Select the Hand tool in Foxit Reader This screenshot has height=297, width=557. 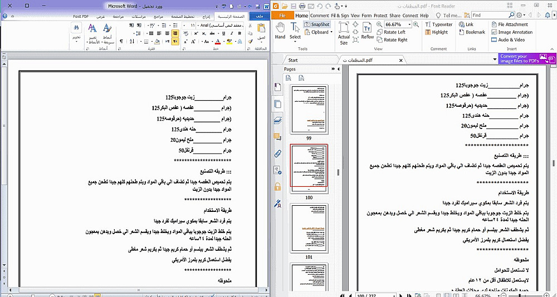280,30
